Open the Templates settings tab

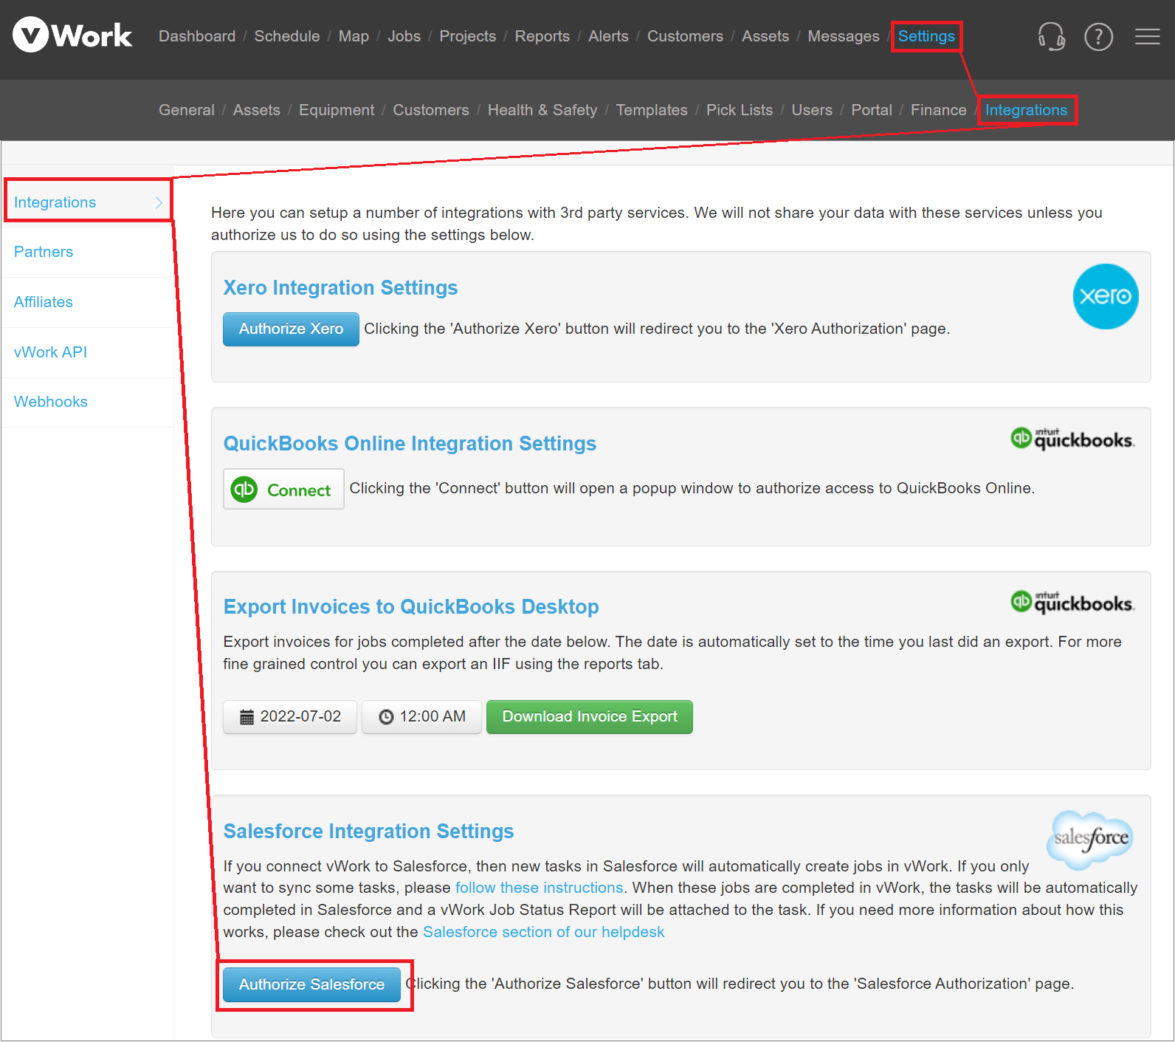652,110
